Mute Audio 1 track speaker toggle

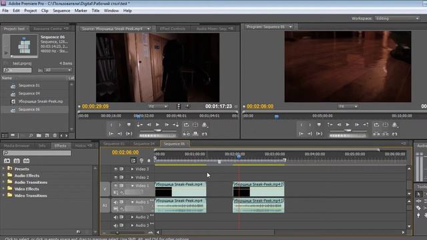[115, 202]
